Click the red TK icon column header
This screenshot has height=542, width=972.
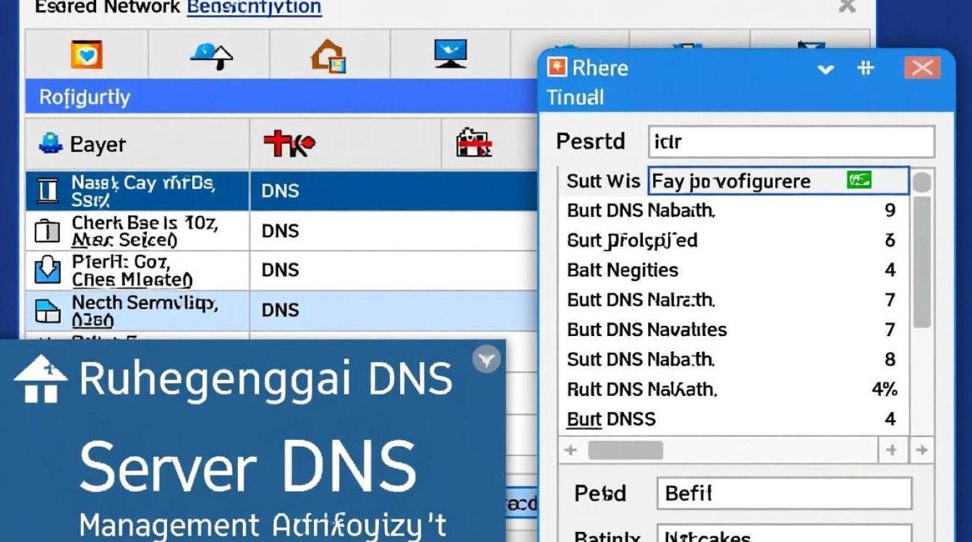[289, 144]
